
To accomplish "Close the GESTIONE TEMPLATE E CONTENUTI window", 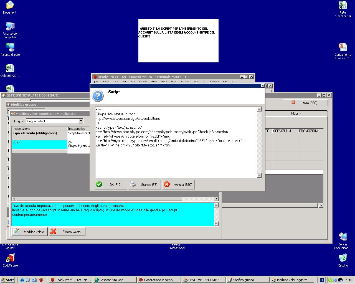I will click(x=329, y=95).
